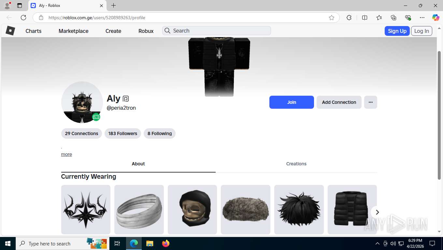Click the Log In button
This screenshot has width=443, height=250.
(422, 31)
